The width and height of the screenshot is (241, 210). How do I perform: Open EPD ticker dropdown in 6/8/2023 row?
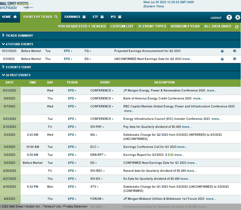pyautogui.click(x=72, y=98)
